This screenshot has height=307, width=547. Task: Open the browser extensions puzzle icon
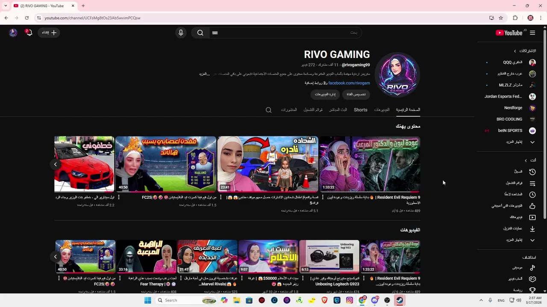(515, 18)
